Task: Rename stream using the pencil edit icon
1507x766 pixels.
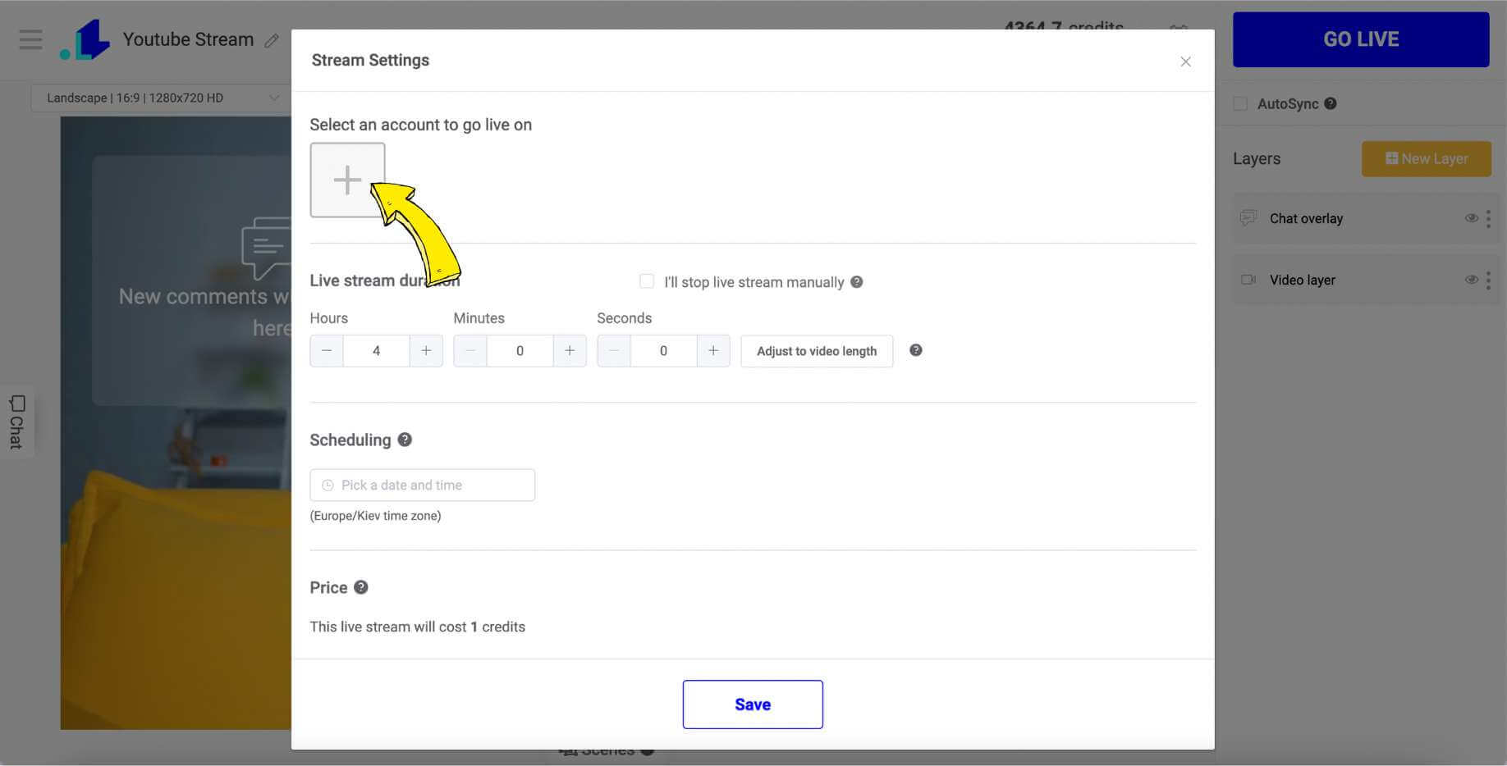Action: [273, 39]
